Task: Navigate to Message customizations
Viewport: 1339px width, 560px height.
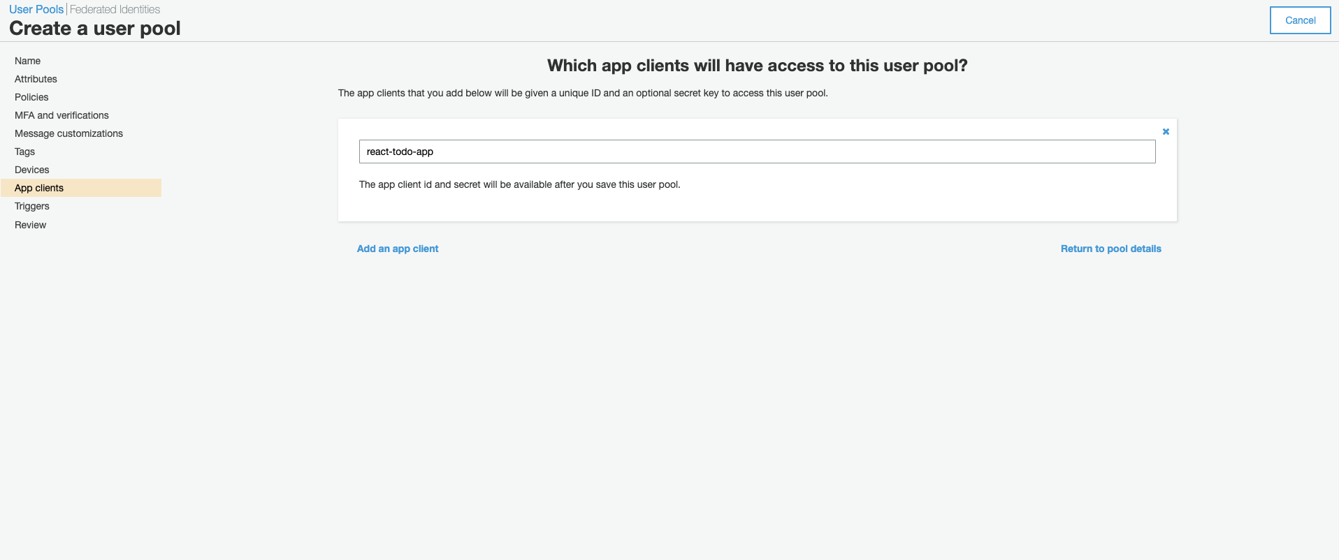Action: [x=68, y=133]
